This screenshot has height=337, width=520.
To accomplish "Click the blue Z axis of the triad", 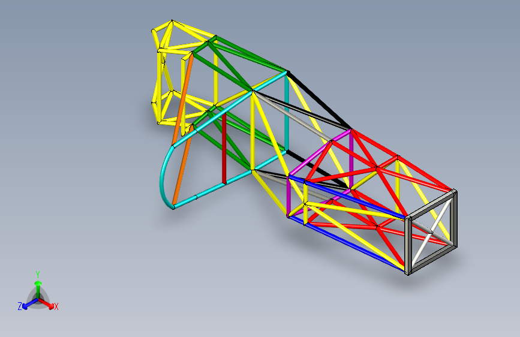I will pyautogui.click(x=30, y=303).
